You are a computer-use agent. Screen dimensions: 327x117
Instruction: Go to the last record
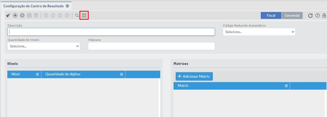(x=67, y=15)
